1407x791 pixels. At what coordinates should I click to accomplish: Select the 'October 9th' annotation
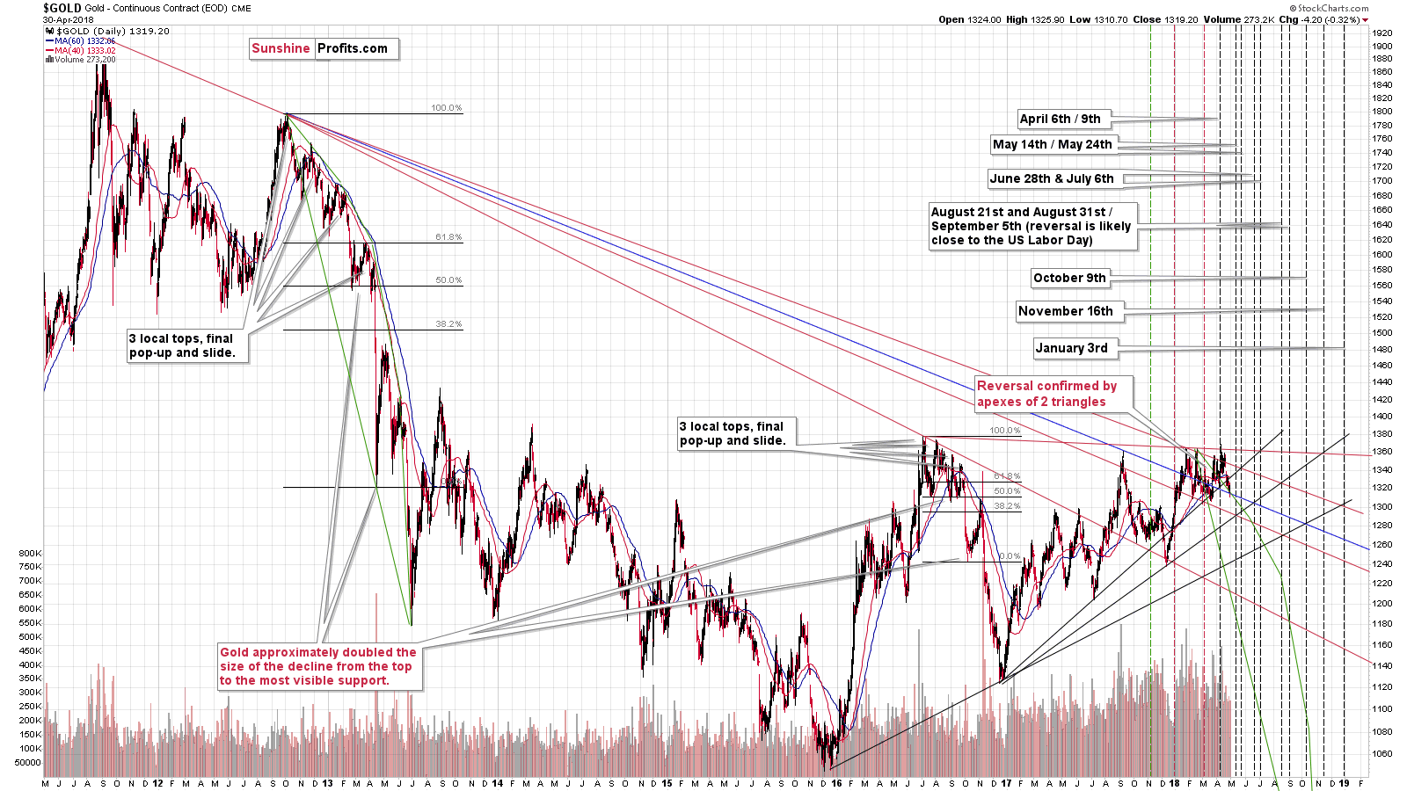[1070, 278]
